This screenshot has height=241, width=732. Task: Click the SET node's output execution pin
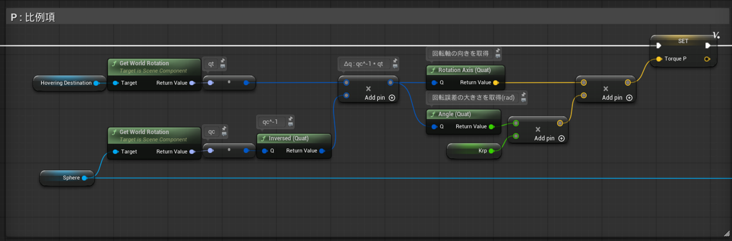click(708, 46)
